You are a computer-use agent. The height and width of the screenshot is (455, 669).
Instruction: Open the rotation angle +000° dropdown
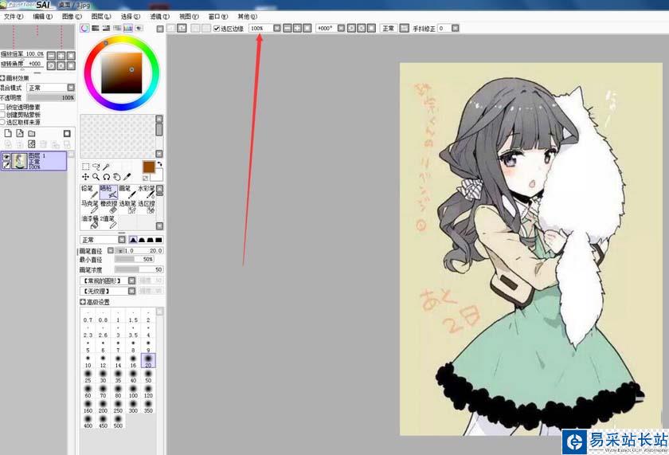(341, 28)
